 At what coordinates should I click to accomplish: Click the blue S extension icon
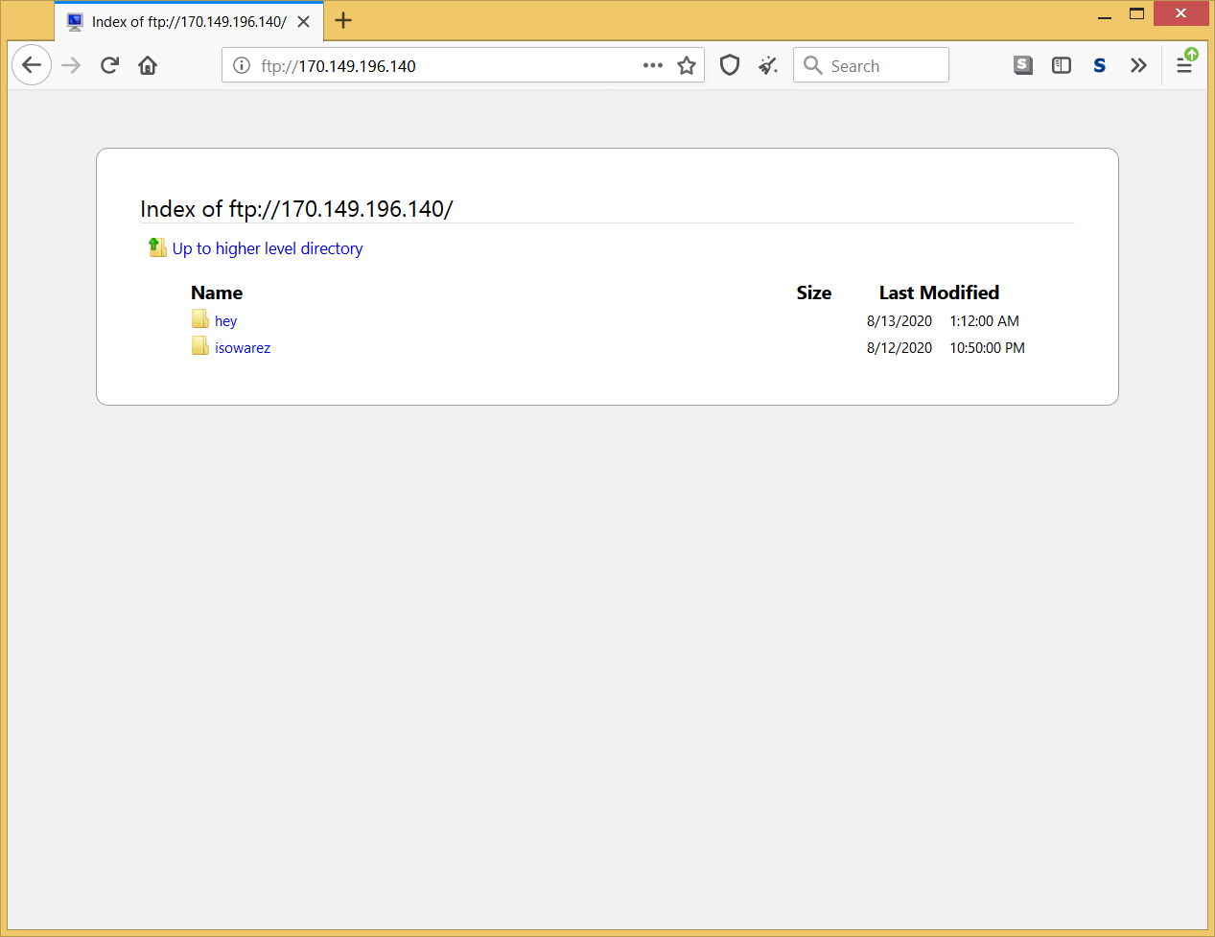coord(1100,65)
